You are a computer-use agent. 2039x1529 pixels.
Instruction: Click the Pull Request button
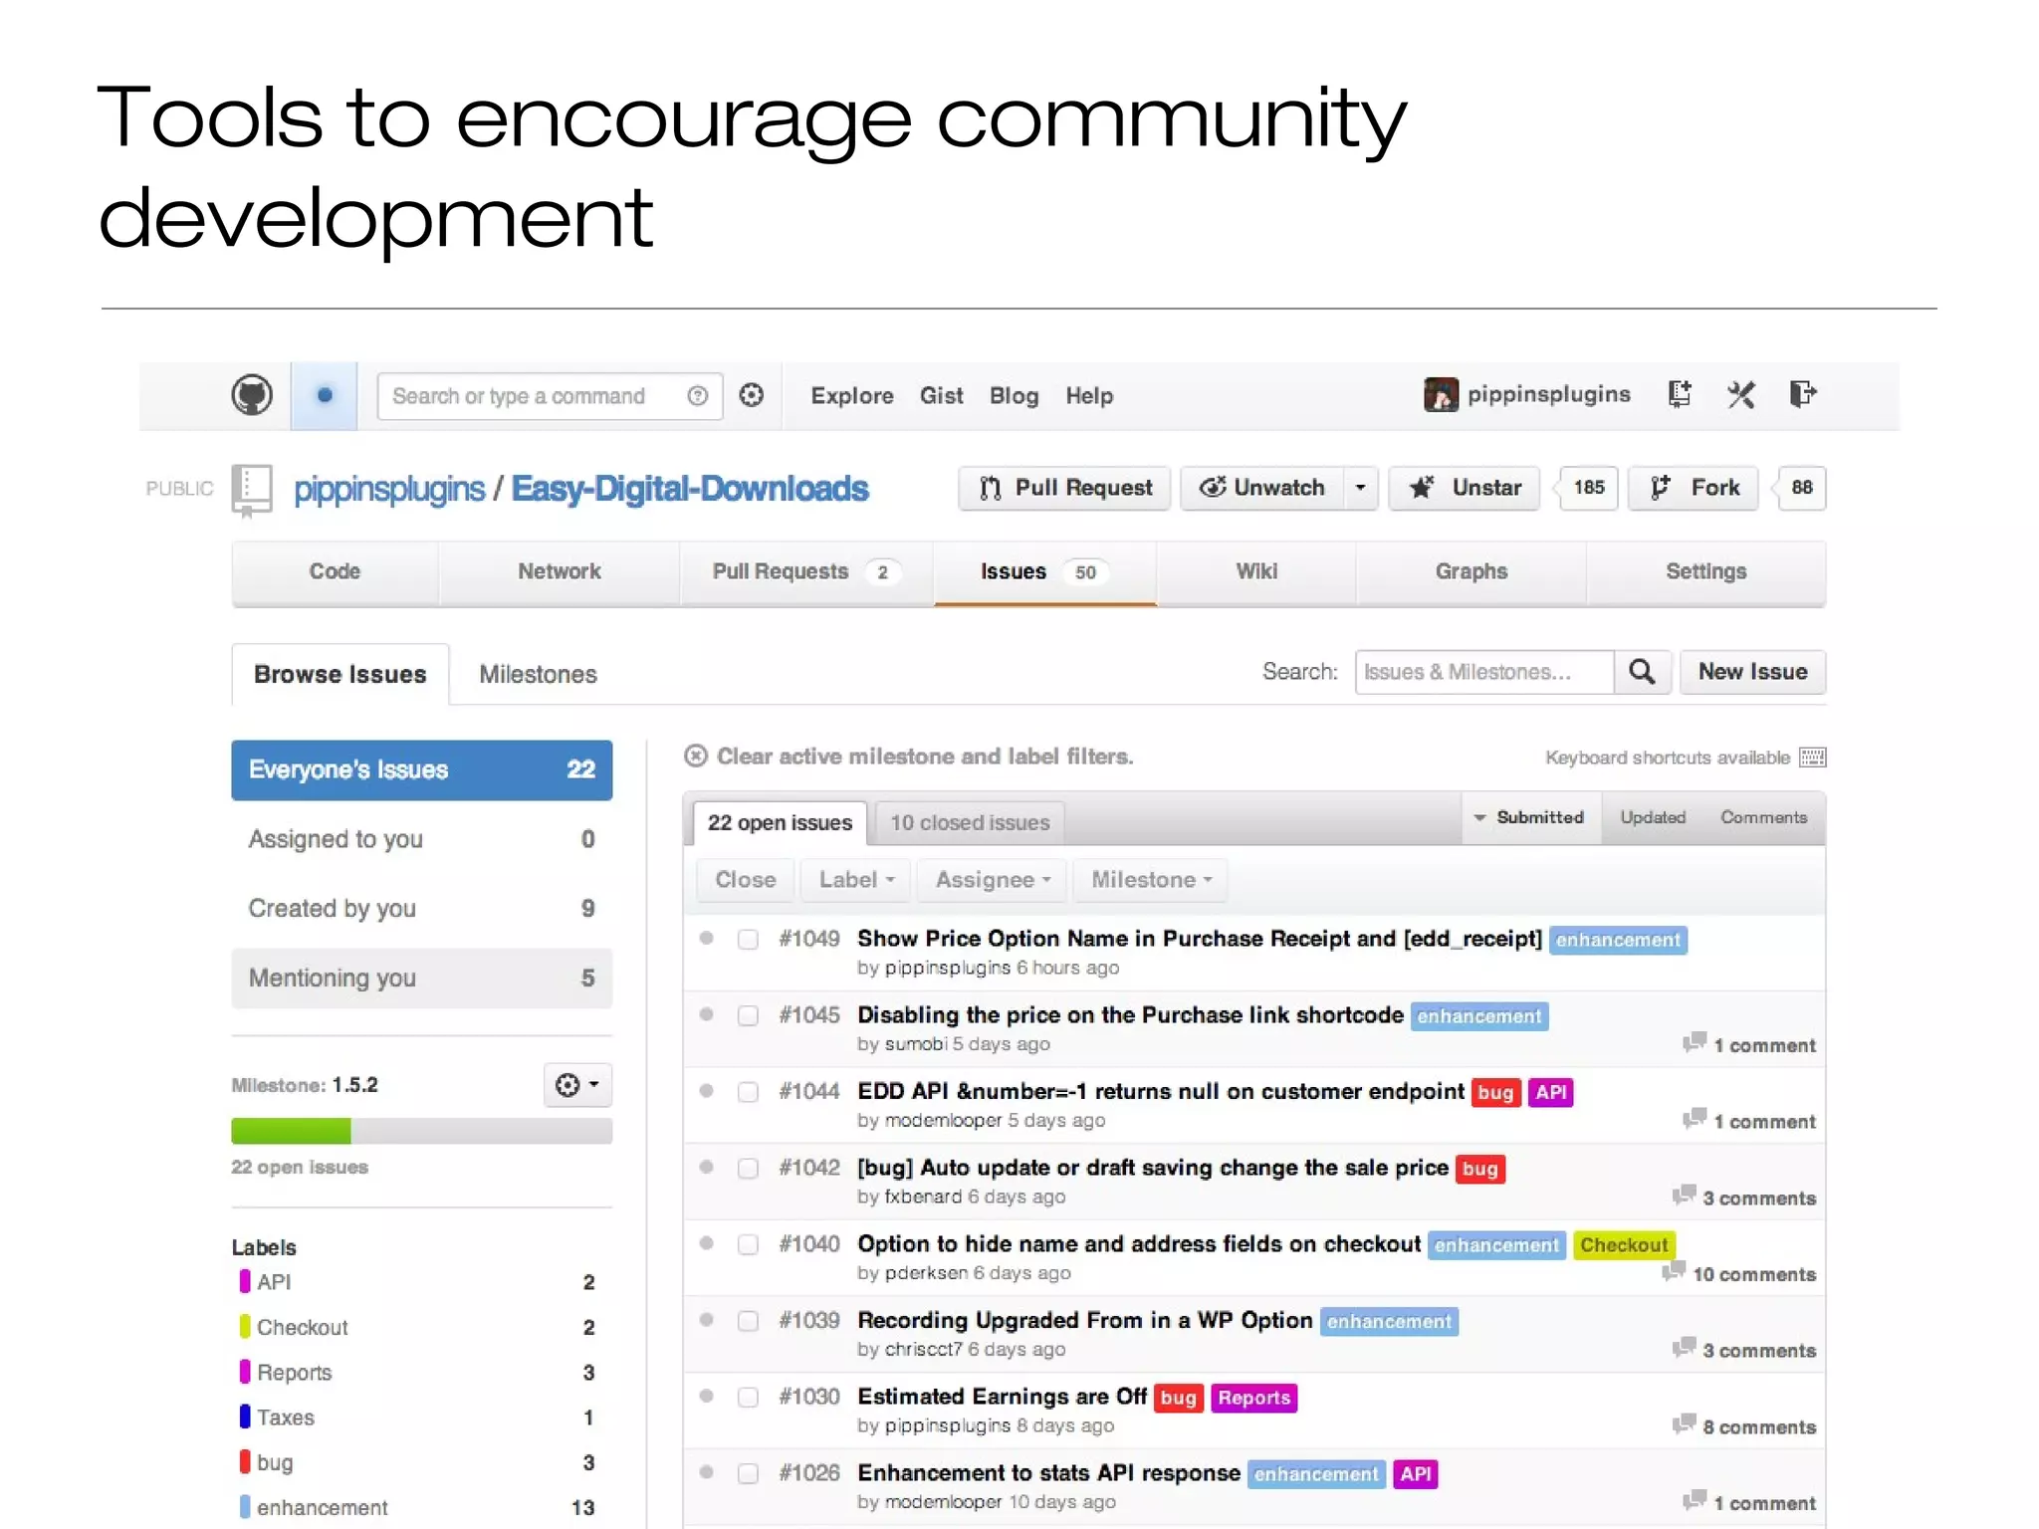pyautogui.click(x=1064, y=488)
